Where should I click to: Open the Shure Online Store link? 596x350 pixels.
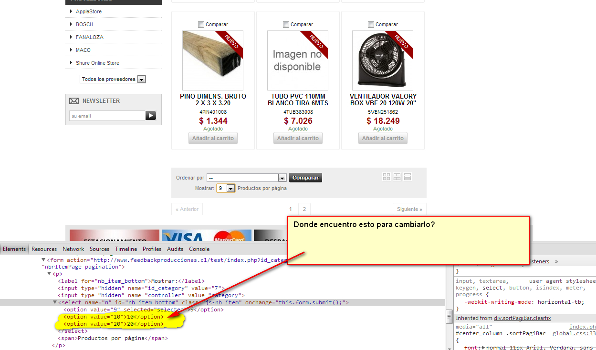(97, 63)
